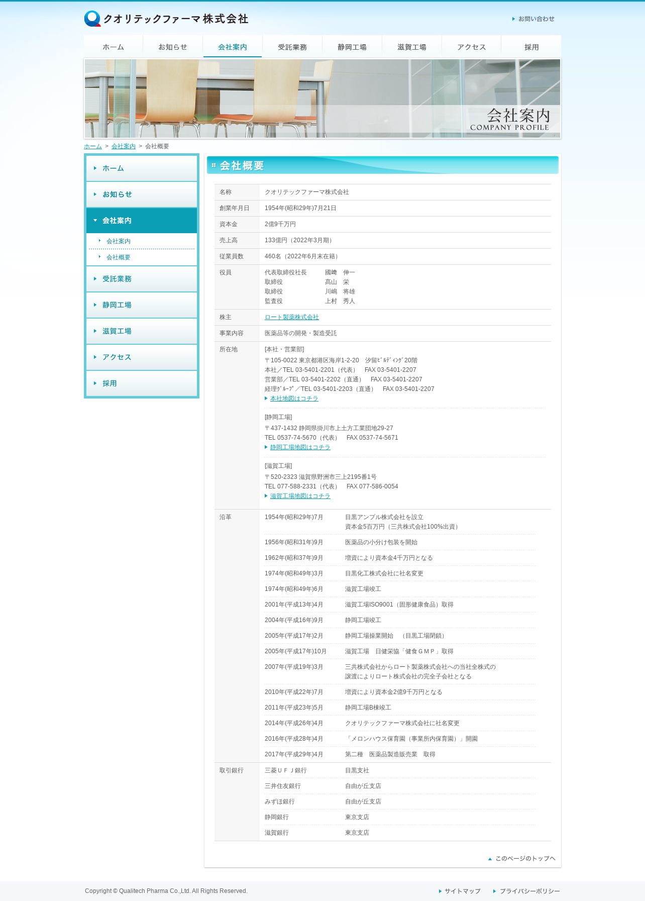Select the company name text クオリテックファーマ株式会社 in table
The image size is (645, 901).
tap(307, 192)
